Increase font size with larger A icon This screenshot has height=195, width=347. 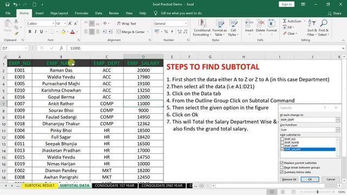[x=70, y=23]
